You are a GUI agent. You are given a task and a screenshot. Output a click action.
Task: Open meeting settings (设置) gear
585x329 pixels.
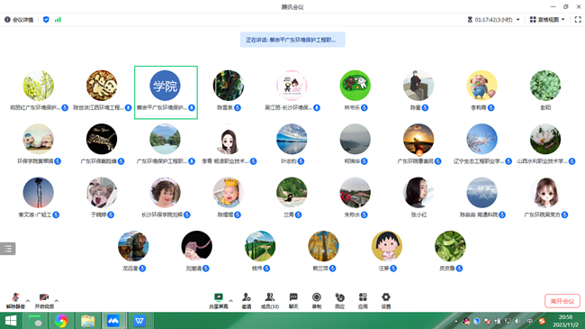(386, 301)
